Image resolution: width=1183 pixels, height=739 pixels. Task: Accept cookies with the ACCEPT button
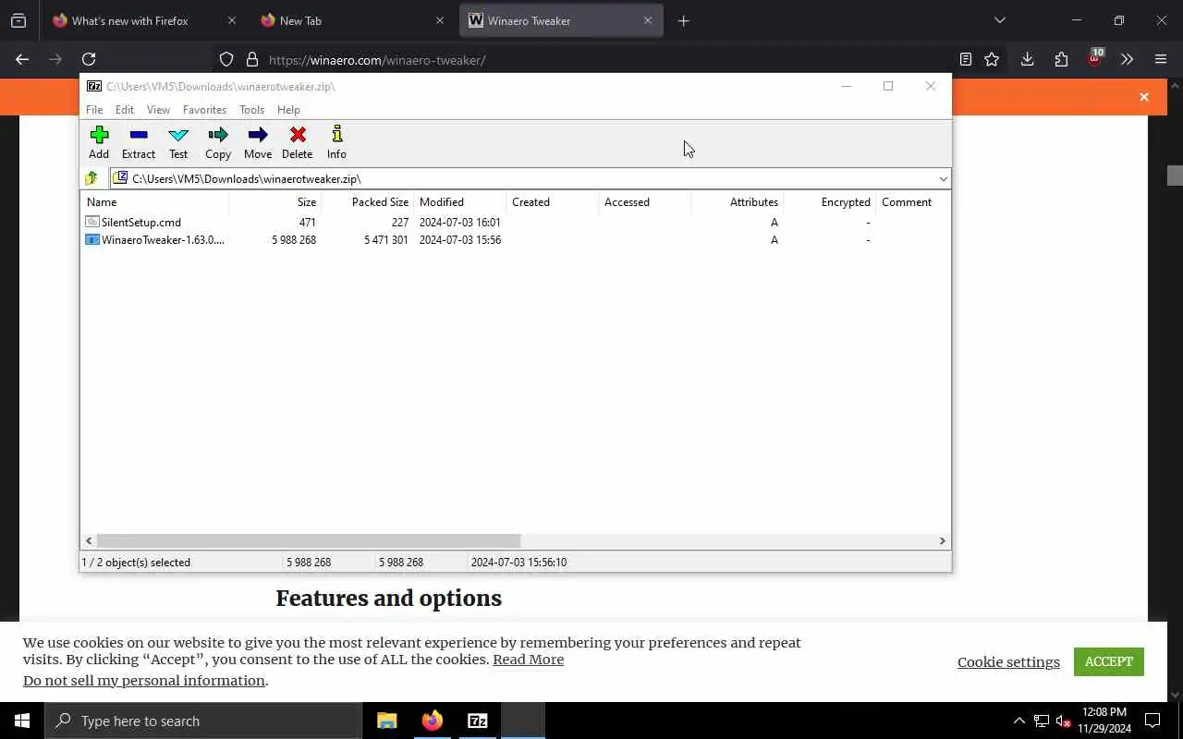tap(1108, 661)
